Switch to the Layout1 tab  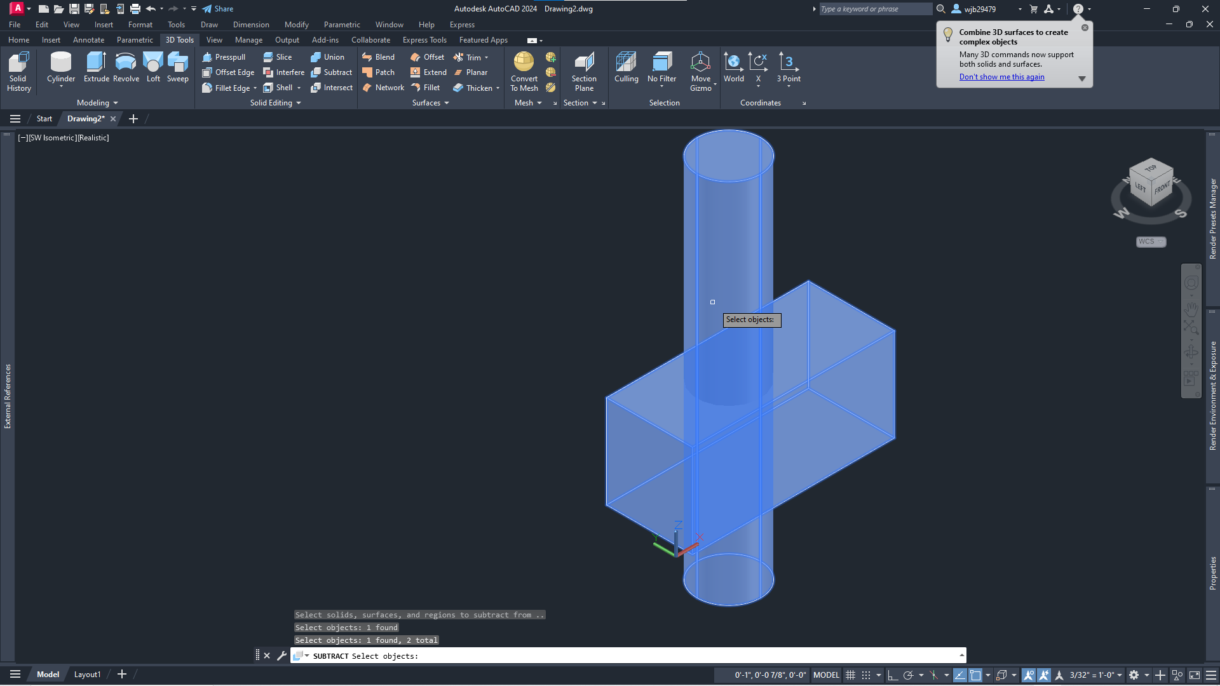[x=87, y=674]
